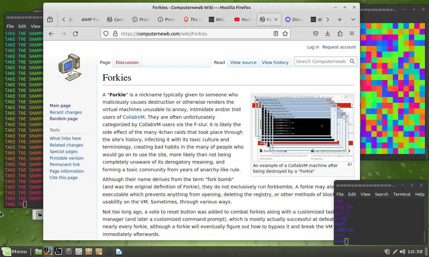This screenshot has width=429, height=257.
Task: Activate Firefox taskbar icon
Action: click(x=49, y=252)
